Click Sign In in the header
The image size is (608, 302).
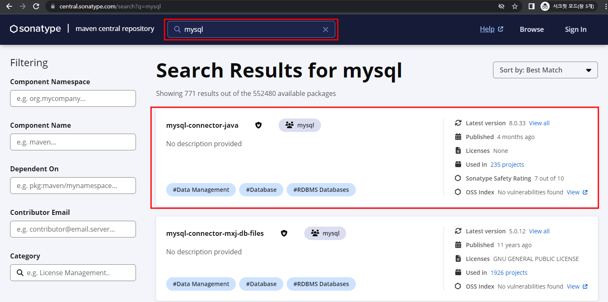(576, 29)
